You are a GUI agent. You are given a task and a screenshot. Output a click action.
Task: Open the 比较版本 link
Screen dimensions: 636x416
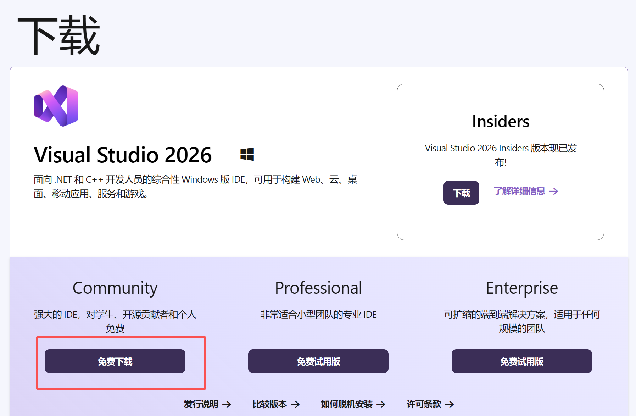click(276, 404)
